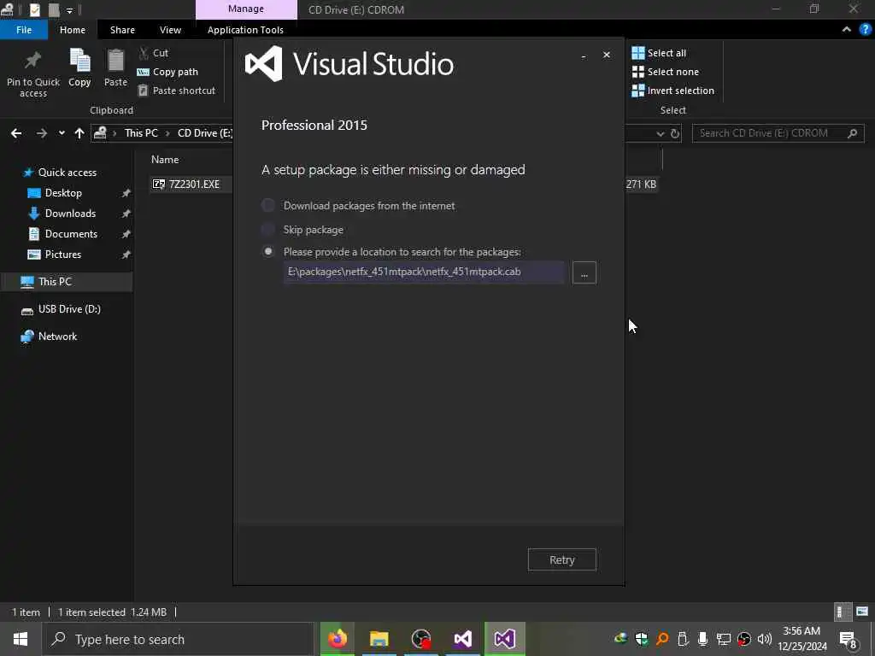
Task: Select the 7Z2301.EXE file
Action: pyautogui.click(x=193, y=184)
